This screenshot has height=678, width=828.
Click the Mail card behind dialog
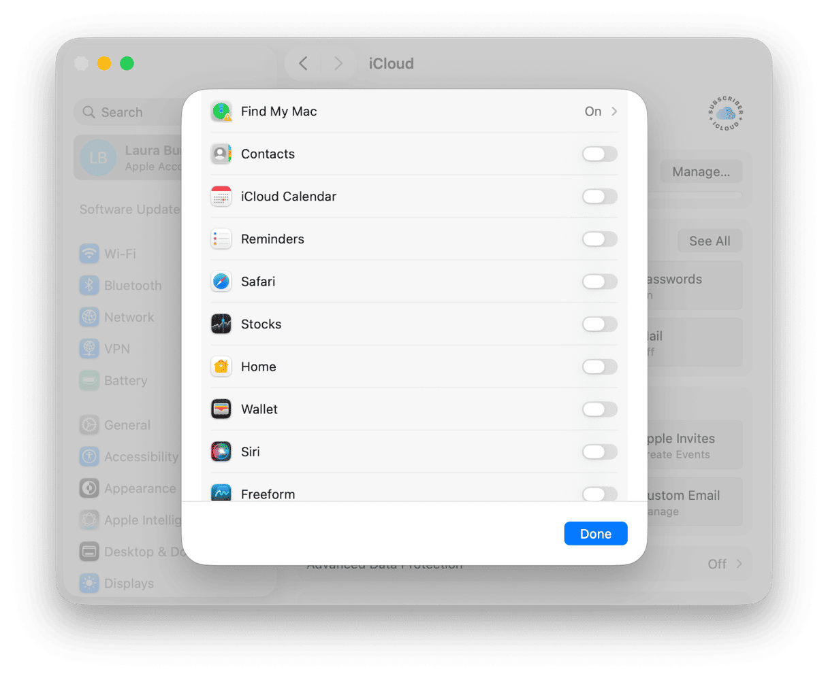click(695, 342)
